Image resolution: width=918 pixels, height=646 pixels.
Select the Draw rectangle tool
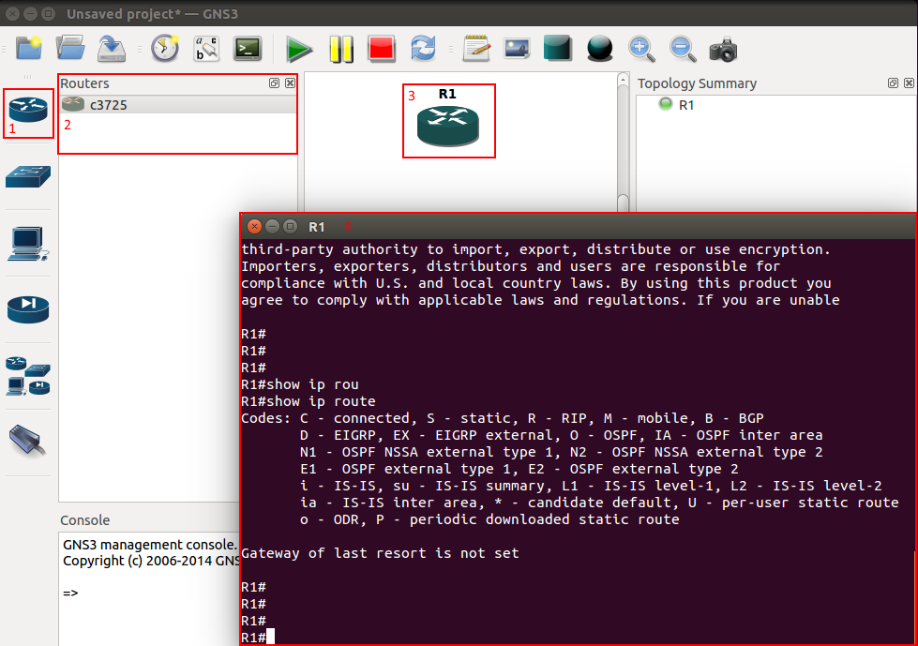pos(557,48)
